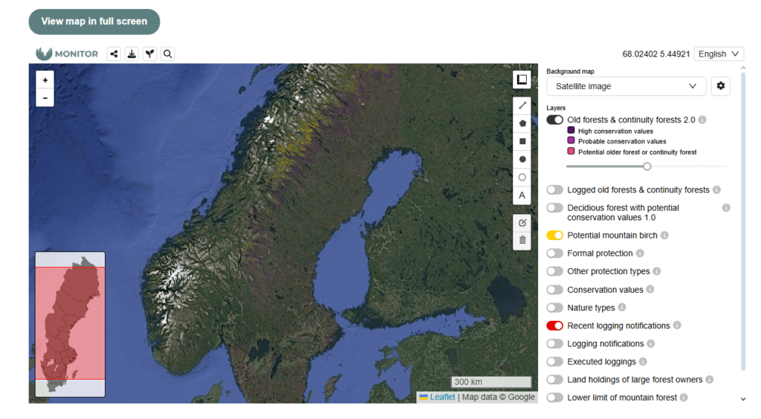
Task: Open the Leaflet attribution link
Action: (442, 397)
